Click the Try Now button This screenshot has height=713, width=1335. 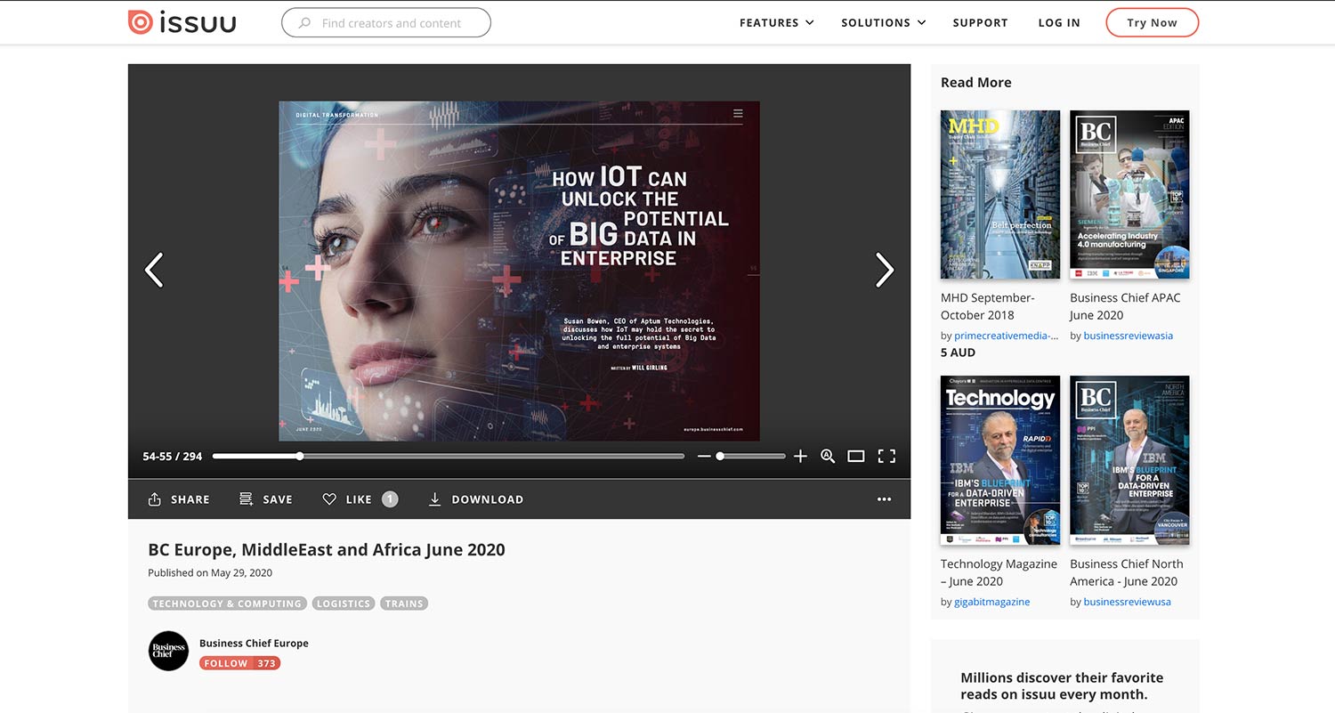point(1152,23)
